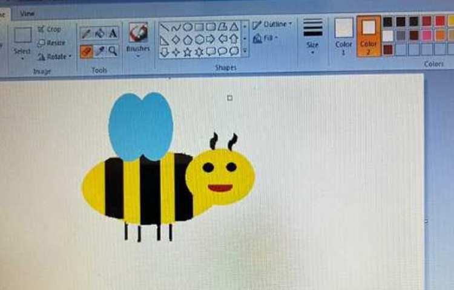Choose the Curve shape

[x=176, y=27]
